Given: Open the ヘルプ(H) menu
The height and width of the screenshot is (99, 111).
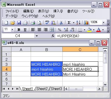Looking at the screenshot, I should [49, 16].
